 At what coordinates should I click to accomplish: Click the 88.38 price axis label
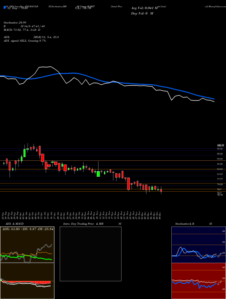tap(220, 164)
